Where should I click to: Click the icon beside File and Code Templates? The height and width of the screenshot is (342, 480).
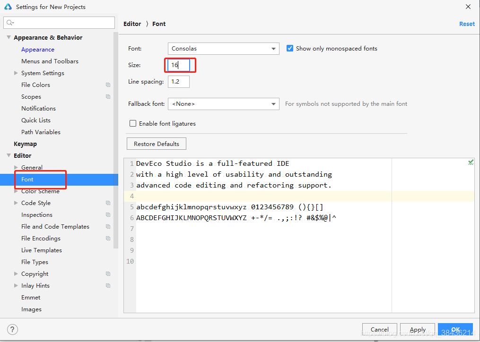[x=108, y=227]
